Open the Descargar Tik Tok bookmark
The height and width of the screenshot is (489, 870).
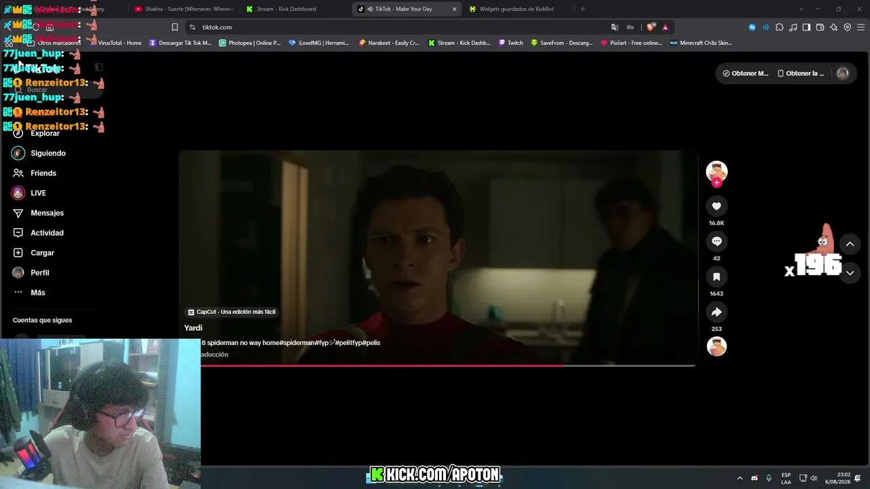pos(180,43)
